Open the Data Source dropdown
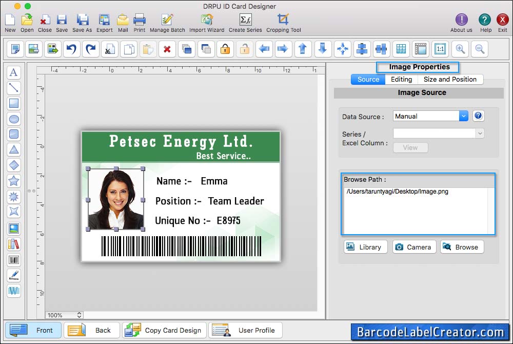Viewport: 513px width, 344px height. 430,116
